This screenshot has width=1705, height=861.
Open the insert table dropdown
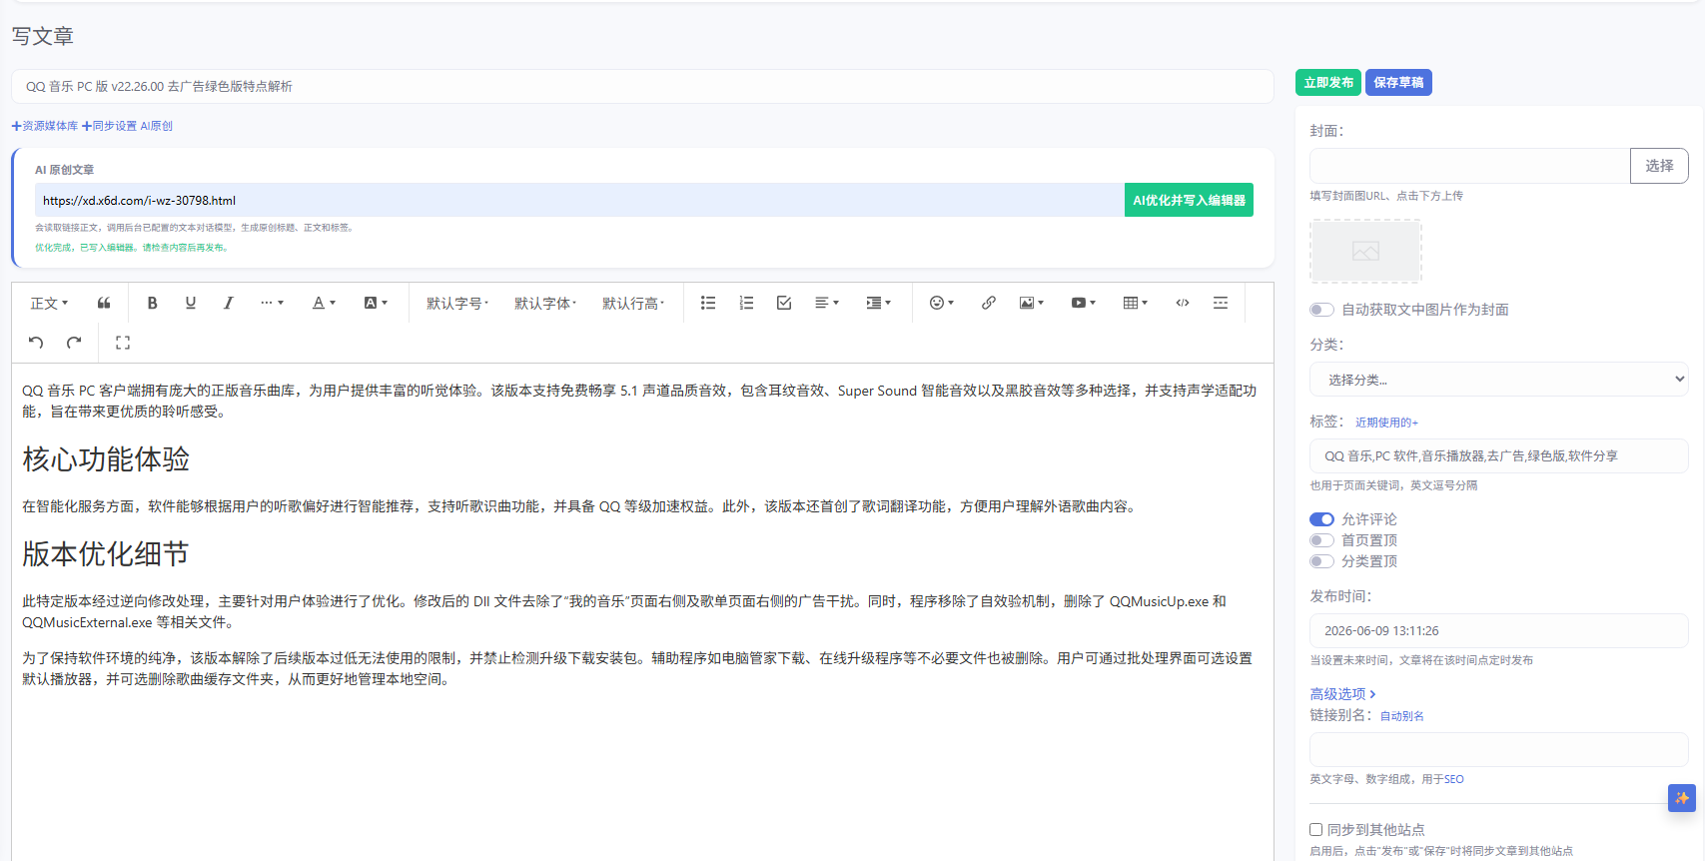click(1136, 303)
